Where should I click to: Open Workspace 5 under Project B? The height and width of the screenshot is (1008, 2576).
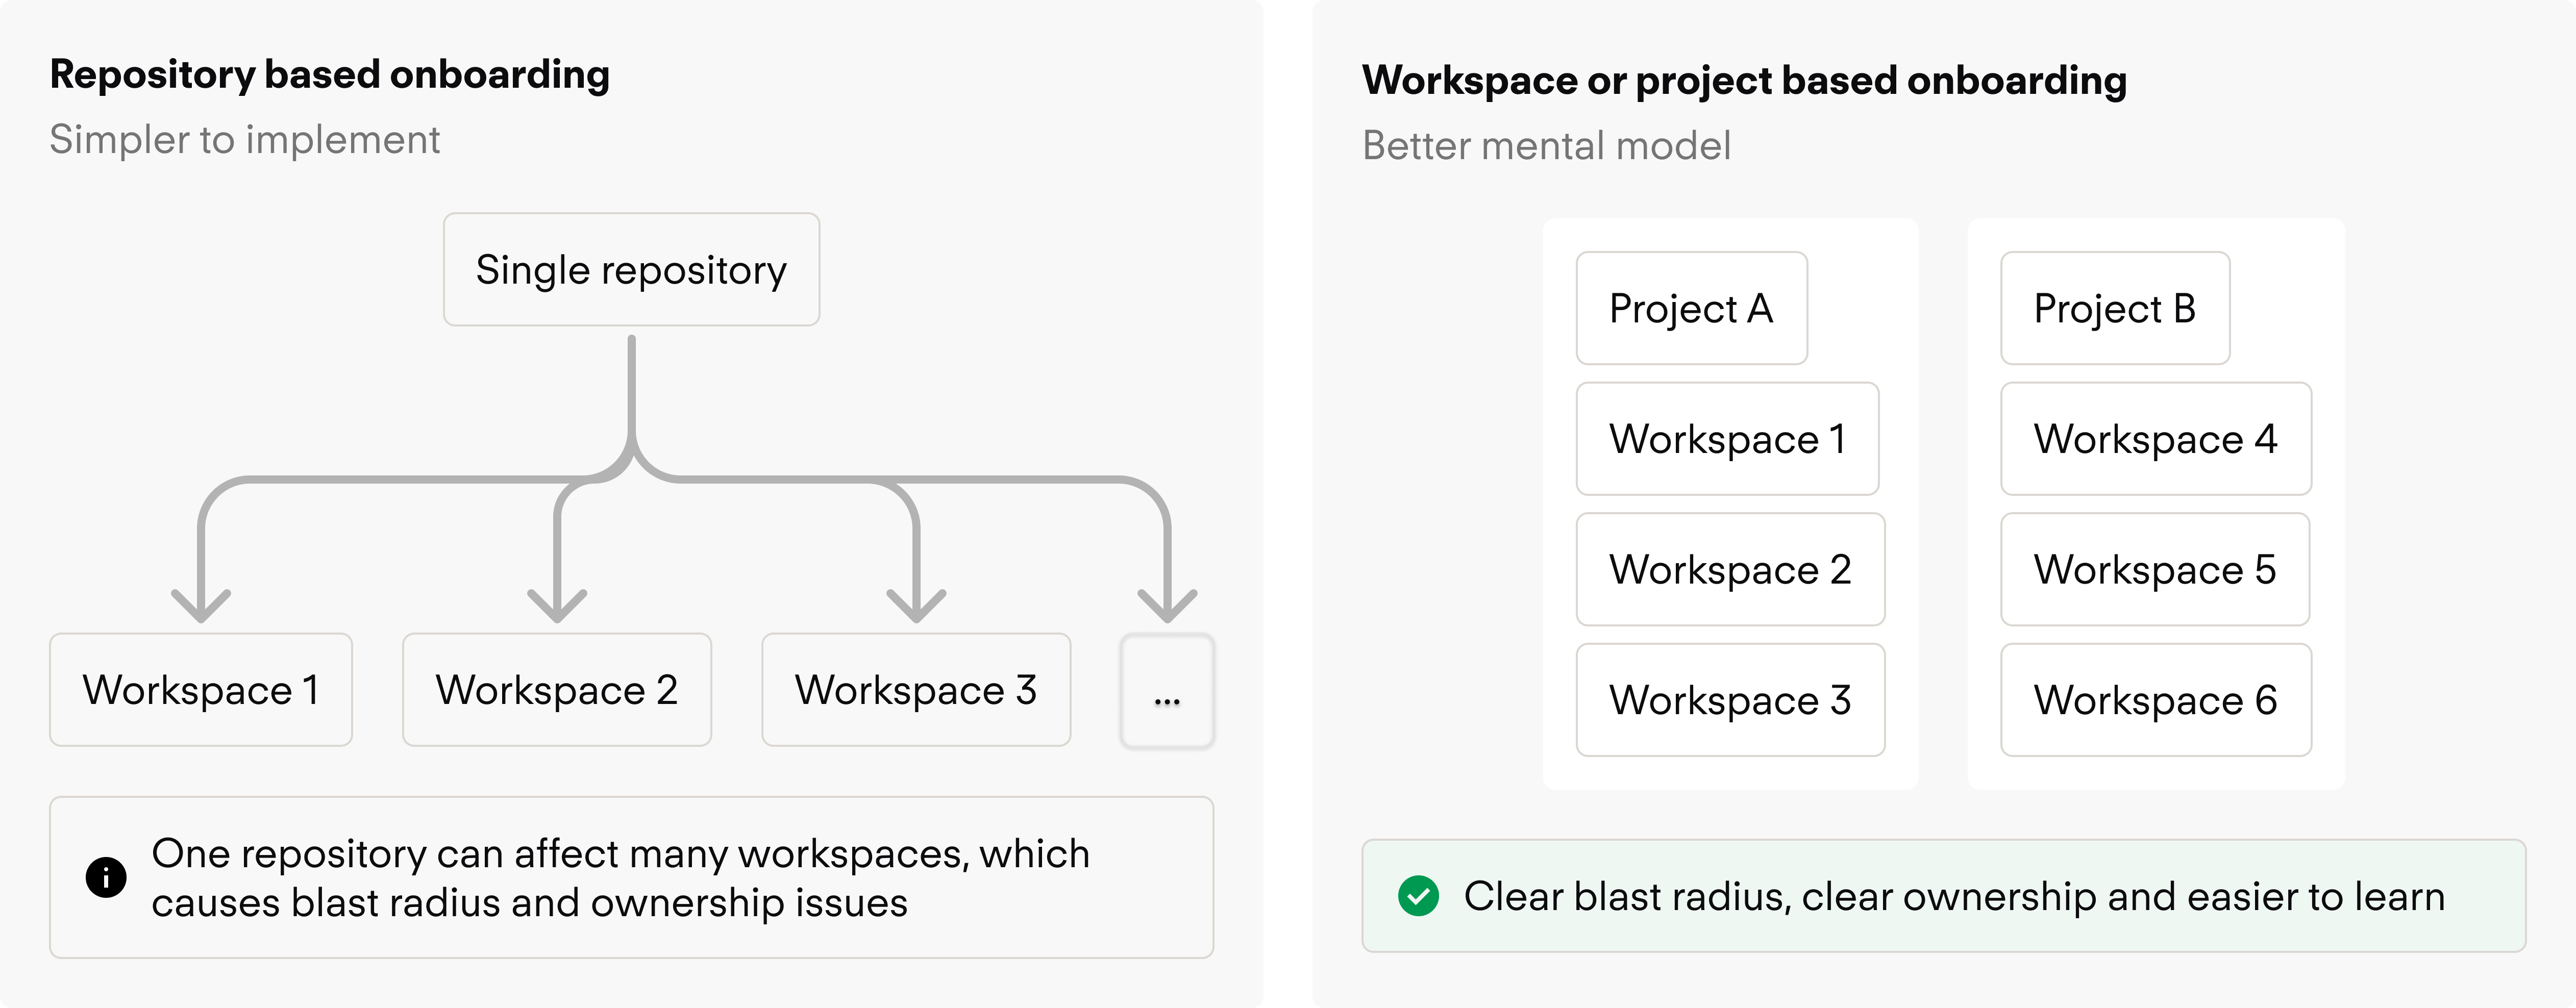[x=2154, y=570]
